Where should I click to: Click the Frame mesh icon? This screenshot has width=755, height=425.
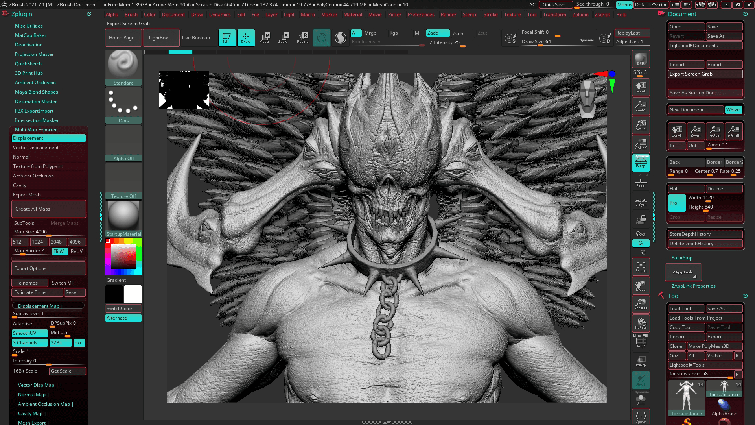[x=641, y=267]
